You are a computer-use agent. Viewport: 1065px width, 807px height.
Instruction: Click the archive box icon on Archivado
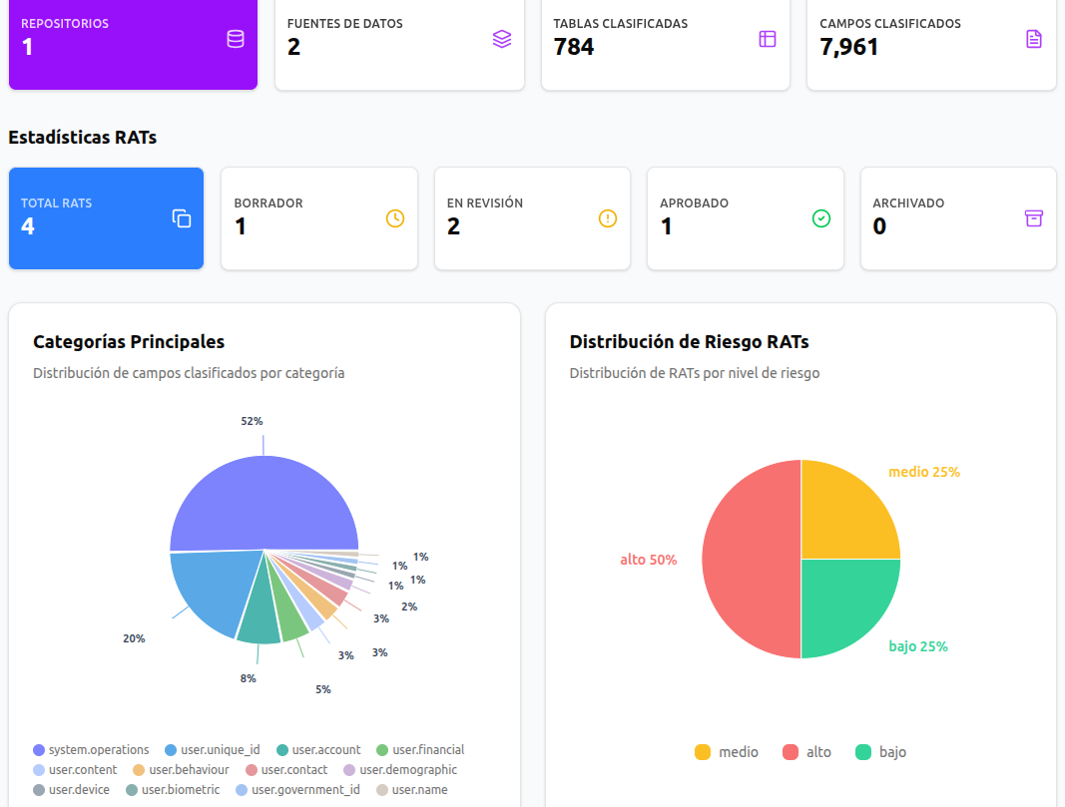(x=1033, y=218)
